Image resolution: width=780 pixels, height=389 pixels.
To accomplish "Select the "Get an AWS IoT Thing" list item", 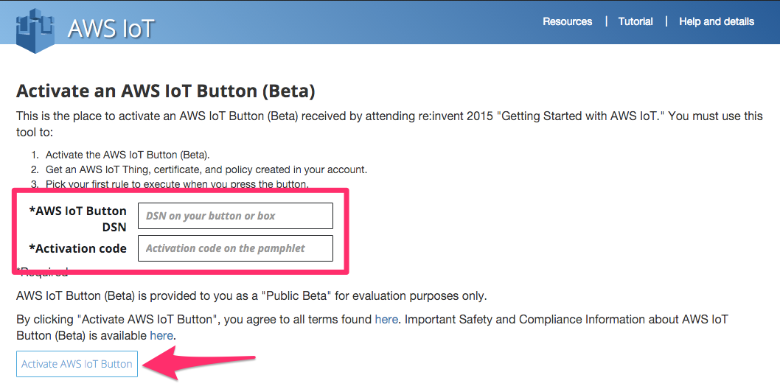I will [206, 169].
